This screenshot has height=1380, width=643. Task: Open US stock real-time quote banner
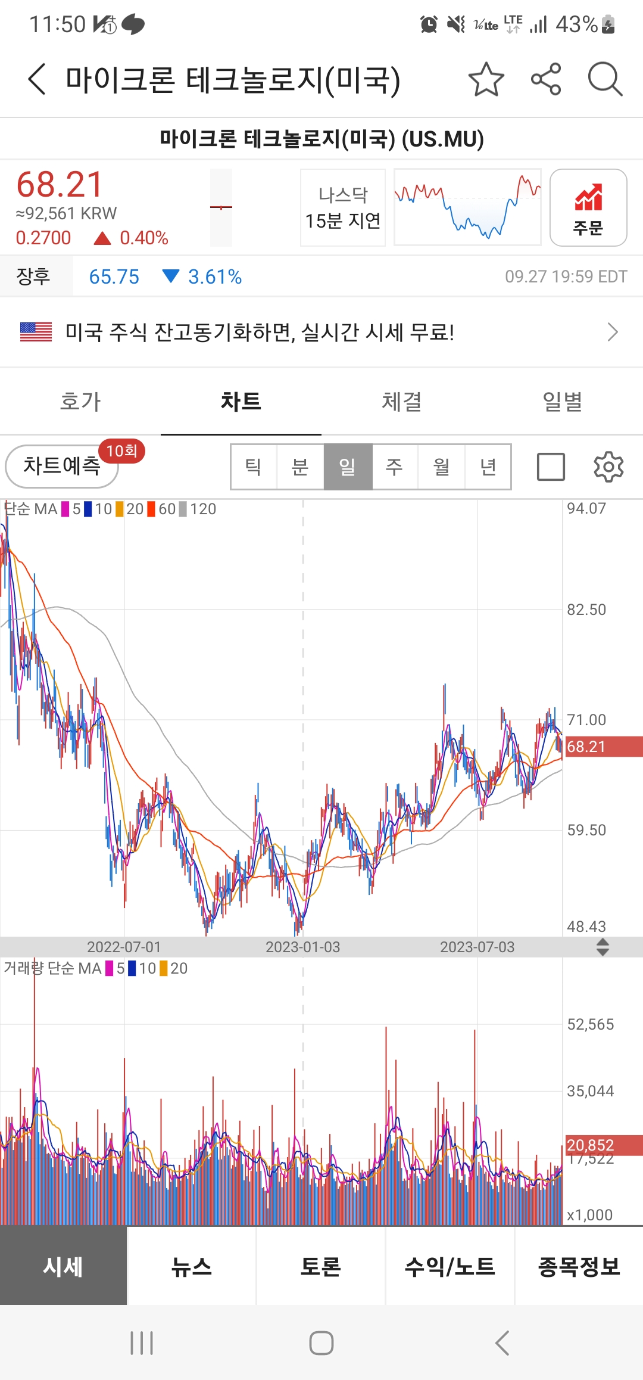321,332
